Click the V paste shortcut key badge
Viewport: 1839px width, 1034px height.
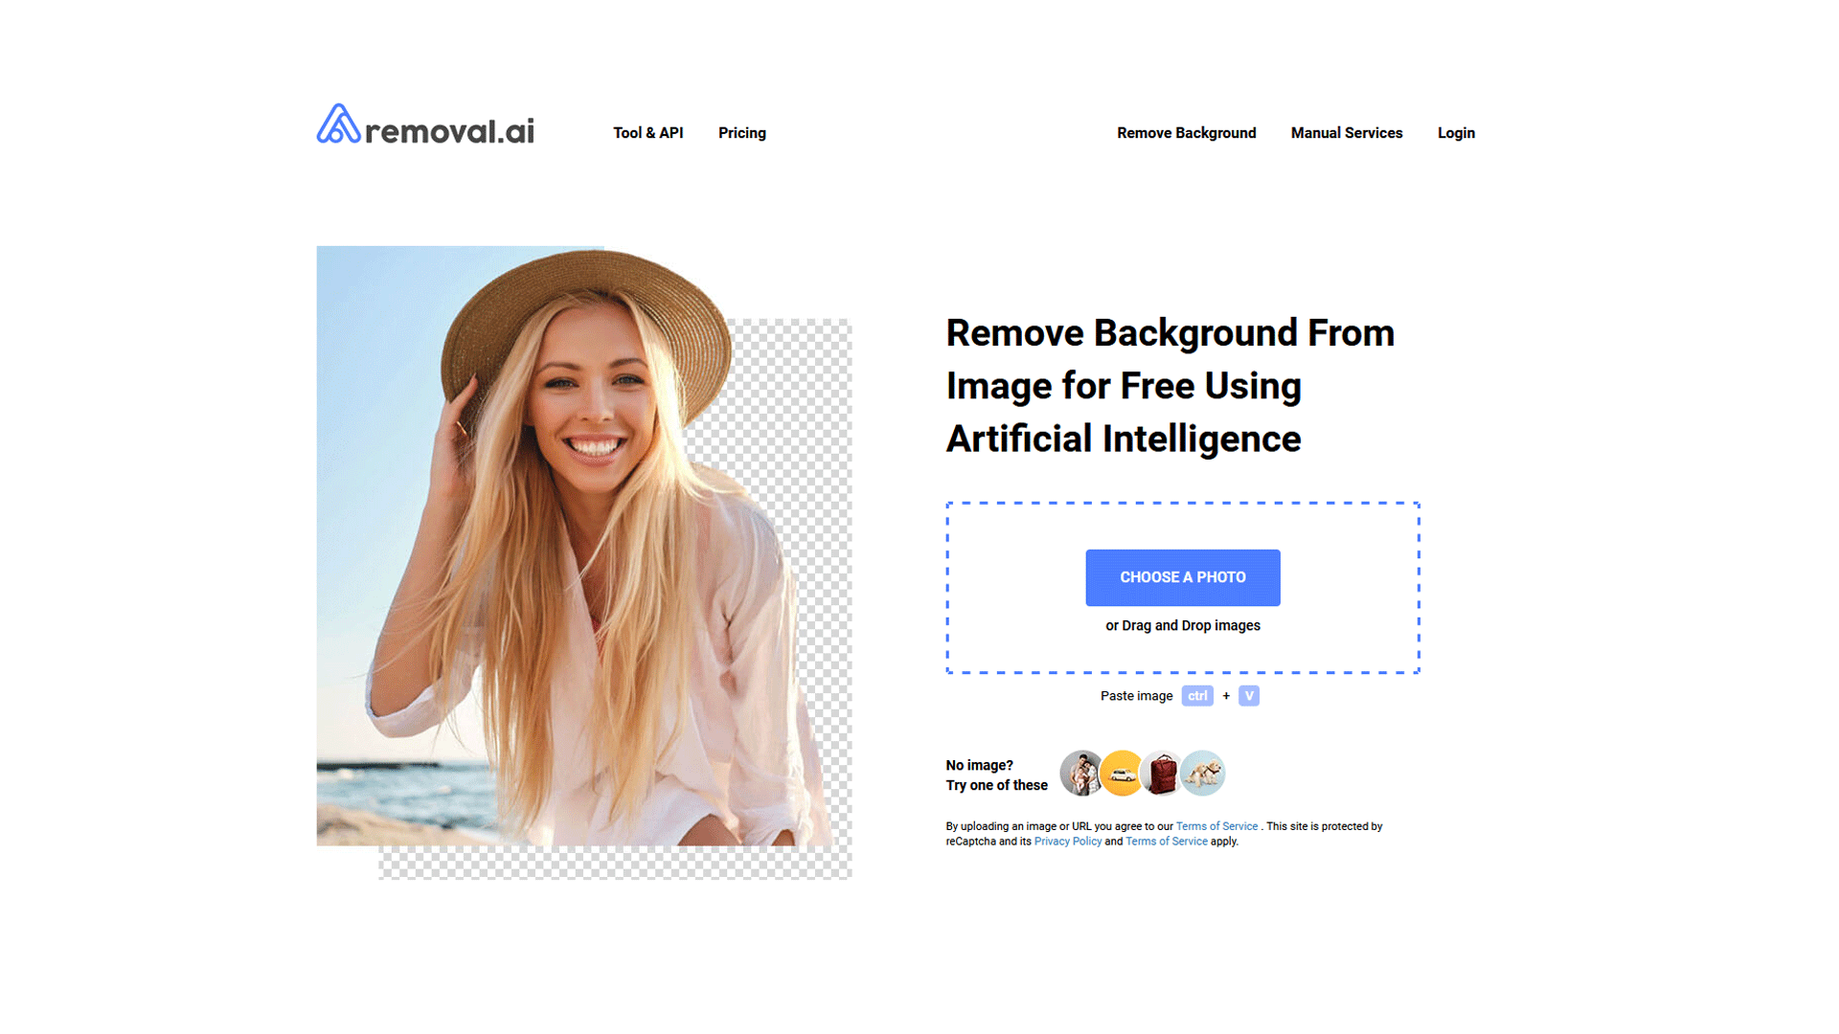click(x=1247, y=696)
